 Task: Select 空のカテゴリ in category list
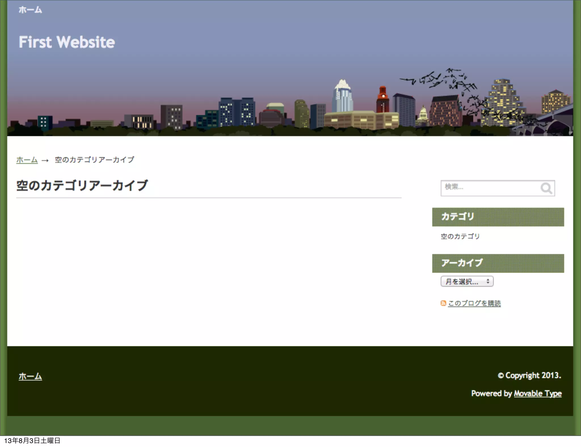tap(460, 236)
